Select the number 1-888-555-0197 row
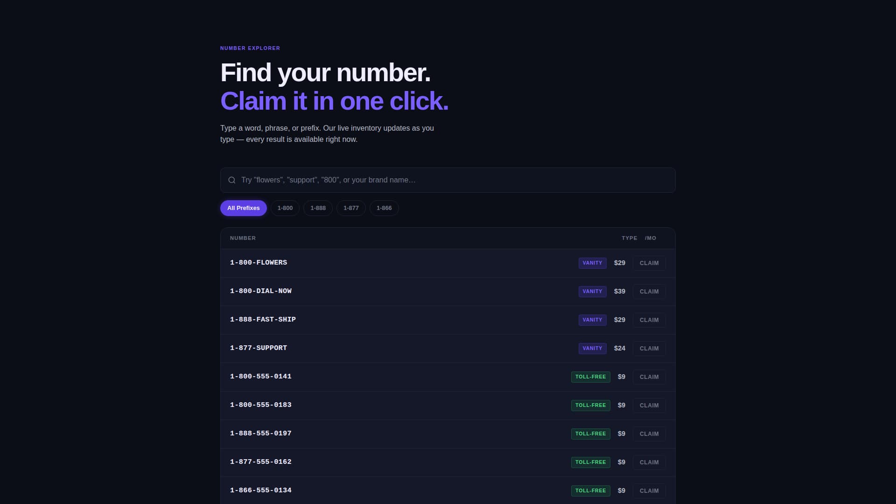896x504 pixels. pyautogui.click(x=261, y=434)
